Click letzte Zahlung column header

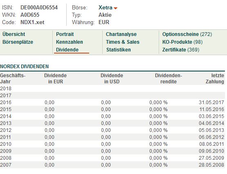click(x=215, y=78)
